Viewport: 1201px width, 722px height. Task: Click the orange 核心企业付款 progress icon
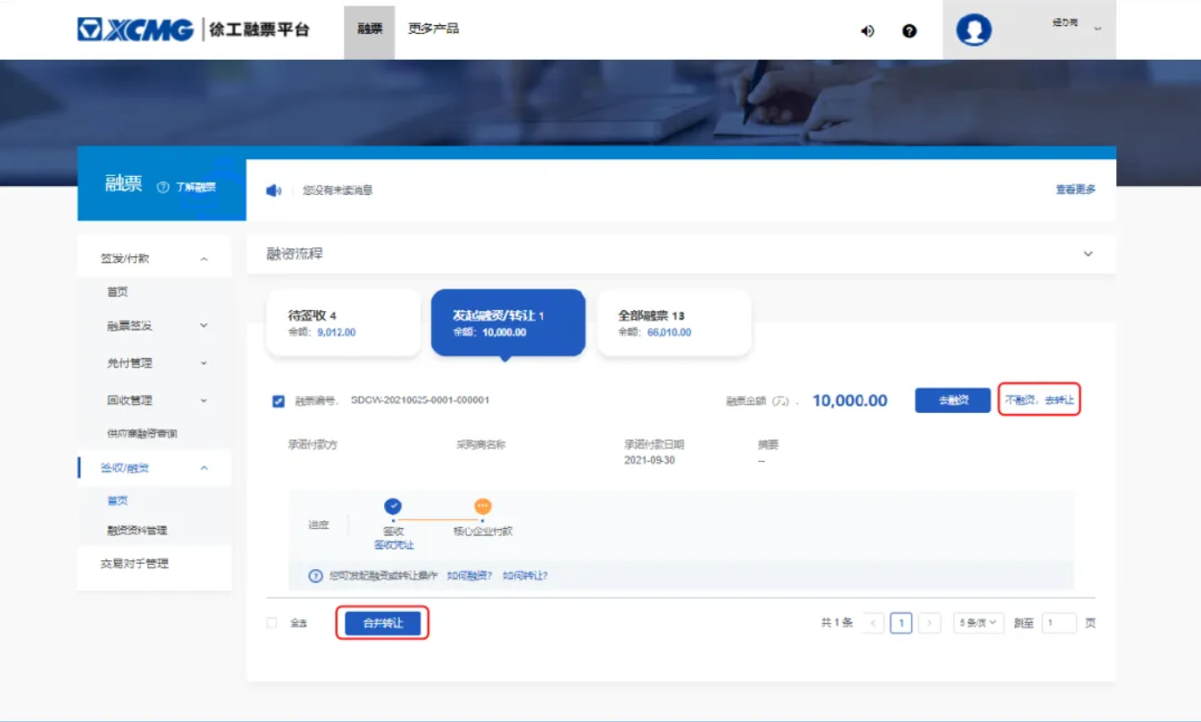(482, 507)
